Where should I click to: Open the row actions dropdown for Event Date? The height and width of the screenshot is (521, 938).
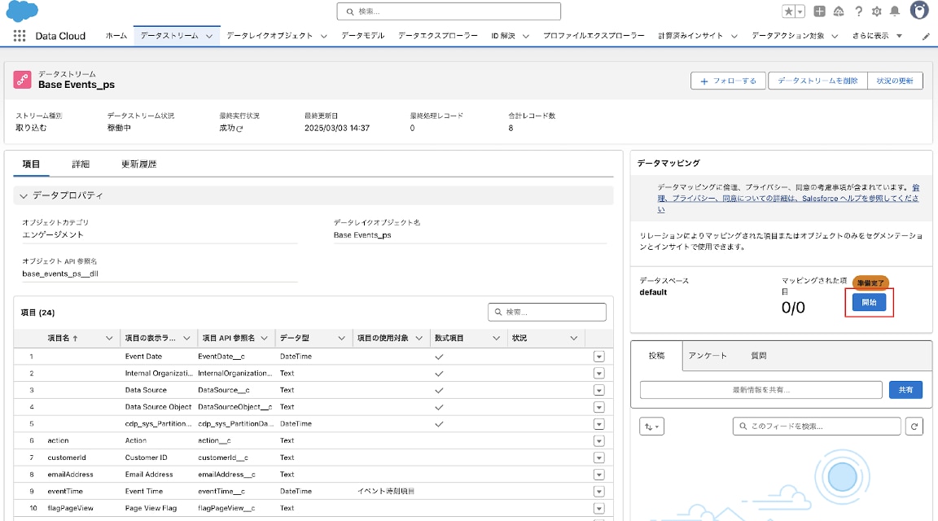(599, 357)
